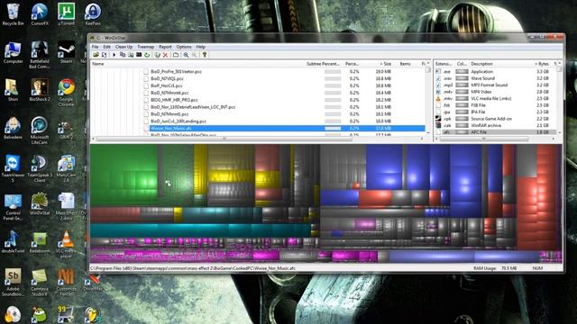Open Steam desktop icon
This screenshot has width=577, height=324.
click(66, 52)
